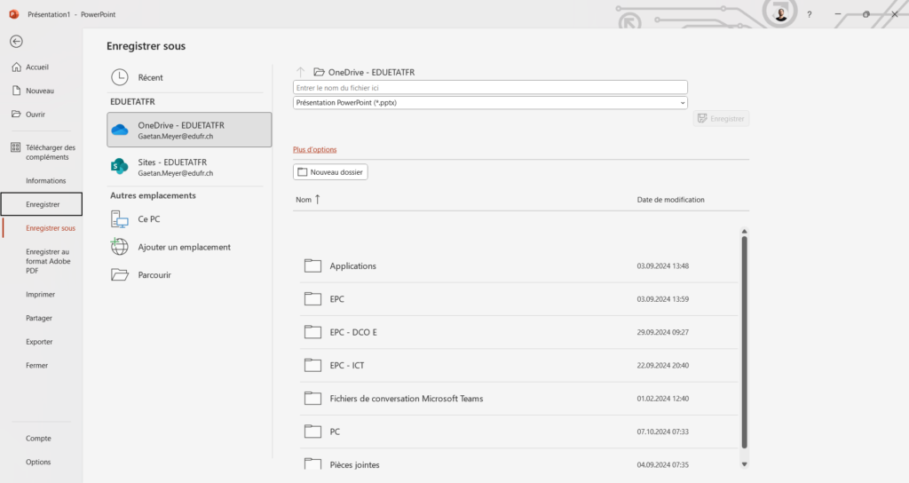Choose the SharePoint Sites - EDUETATFR location
Viewport: 909px width, 483px height.
pos(189,167)
